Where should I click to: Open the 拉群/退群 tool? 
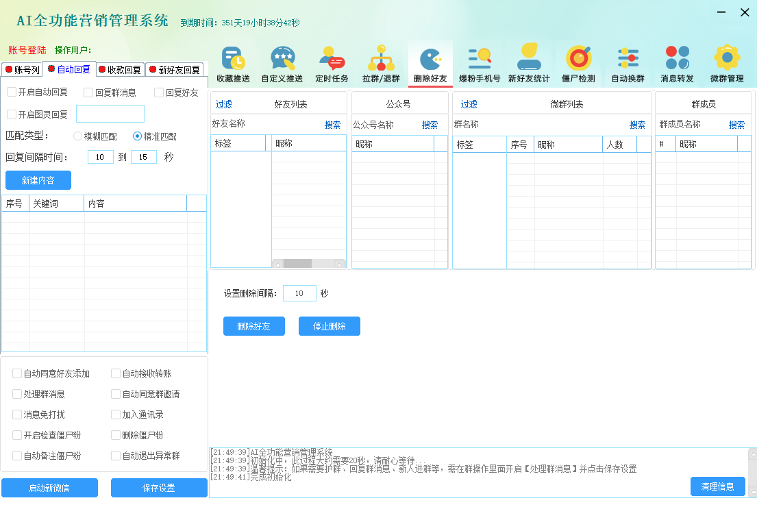click(x=381, y=64)
